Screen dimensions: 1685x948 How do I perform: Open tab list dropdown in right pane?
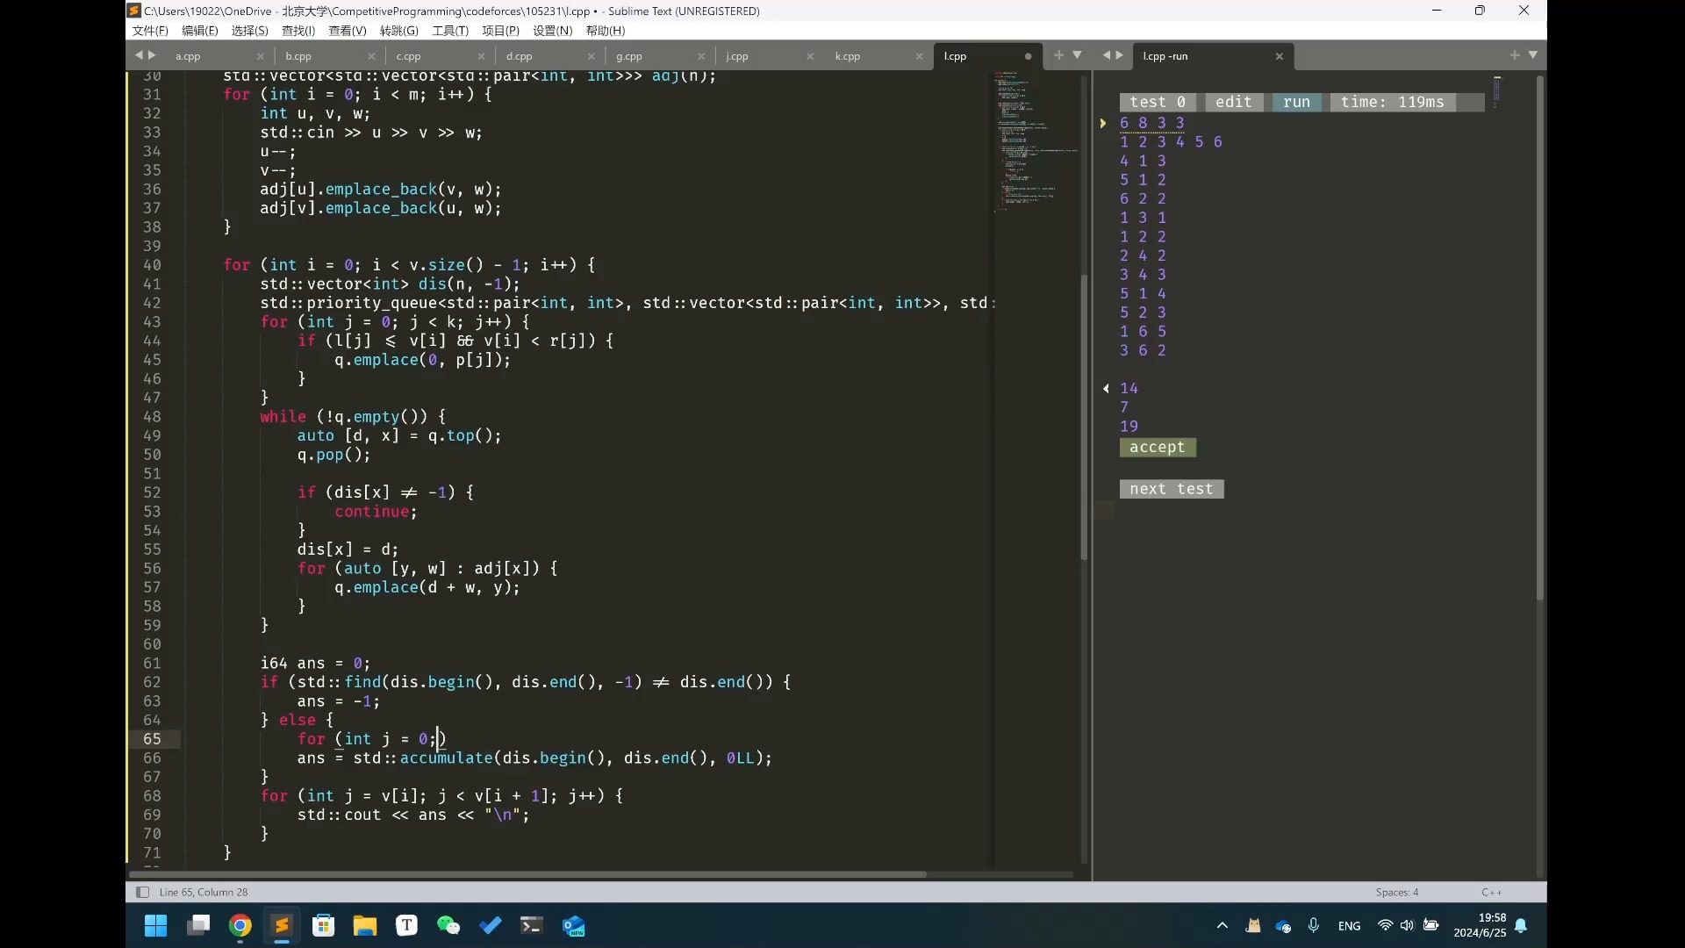click(1533, 55)
